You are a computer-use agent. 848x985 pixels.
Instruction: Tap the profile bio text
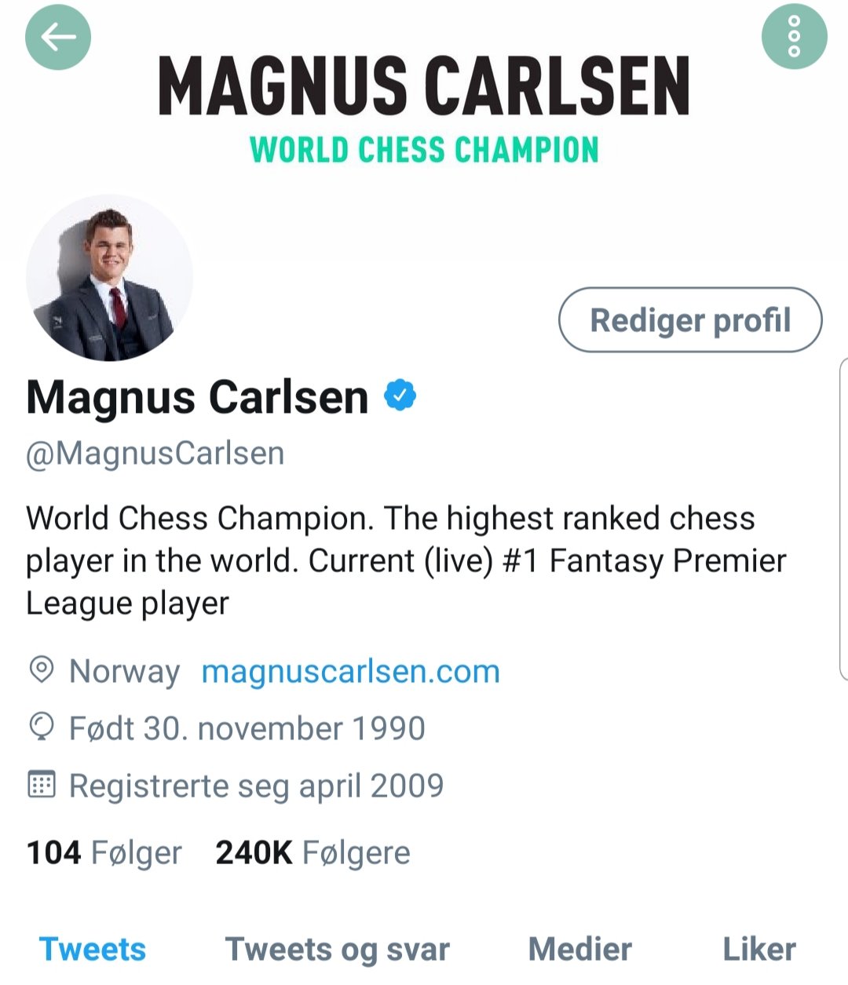click(406, 560)
